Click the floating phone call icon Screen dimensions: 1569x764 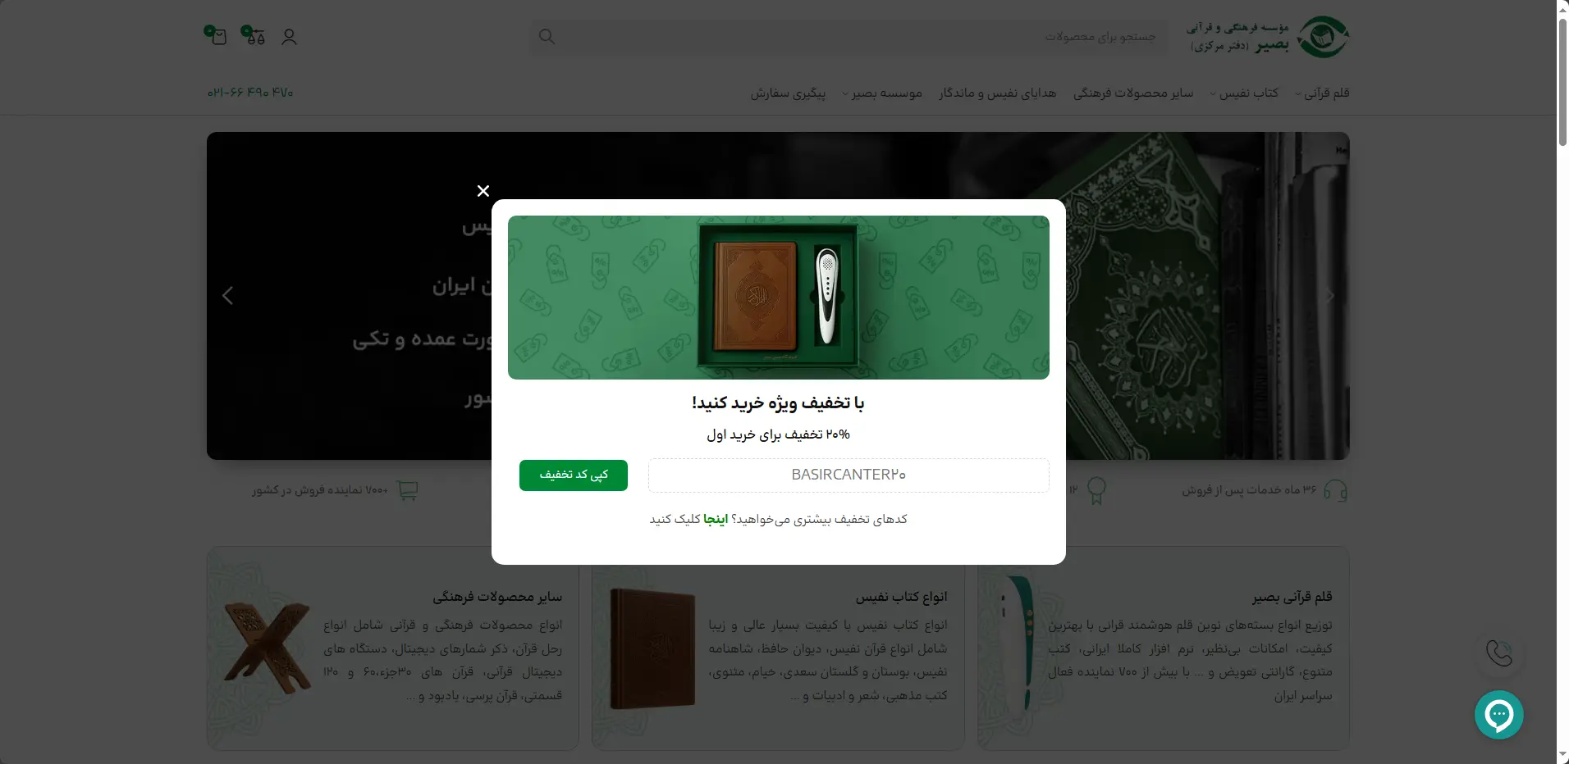tap(1498, 653)
